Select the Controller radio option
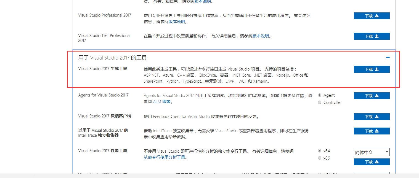 pos(320,103)
